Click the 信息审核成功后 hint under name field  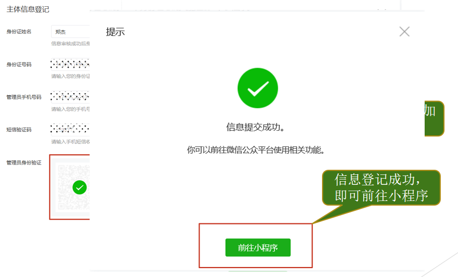pos(70,44)
